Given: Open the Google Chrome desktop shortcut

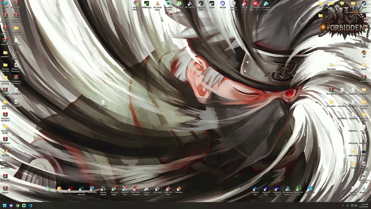Looking at the screenshot, I should pos(136,5).
